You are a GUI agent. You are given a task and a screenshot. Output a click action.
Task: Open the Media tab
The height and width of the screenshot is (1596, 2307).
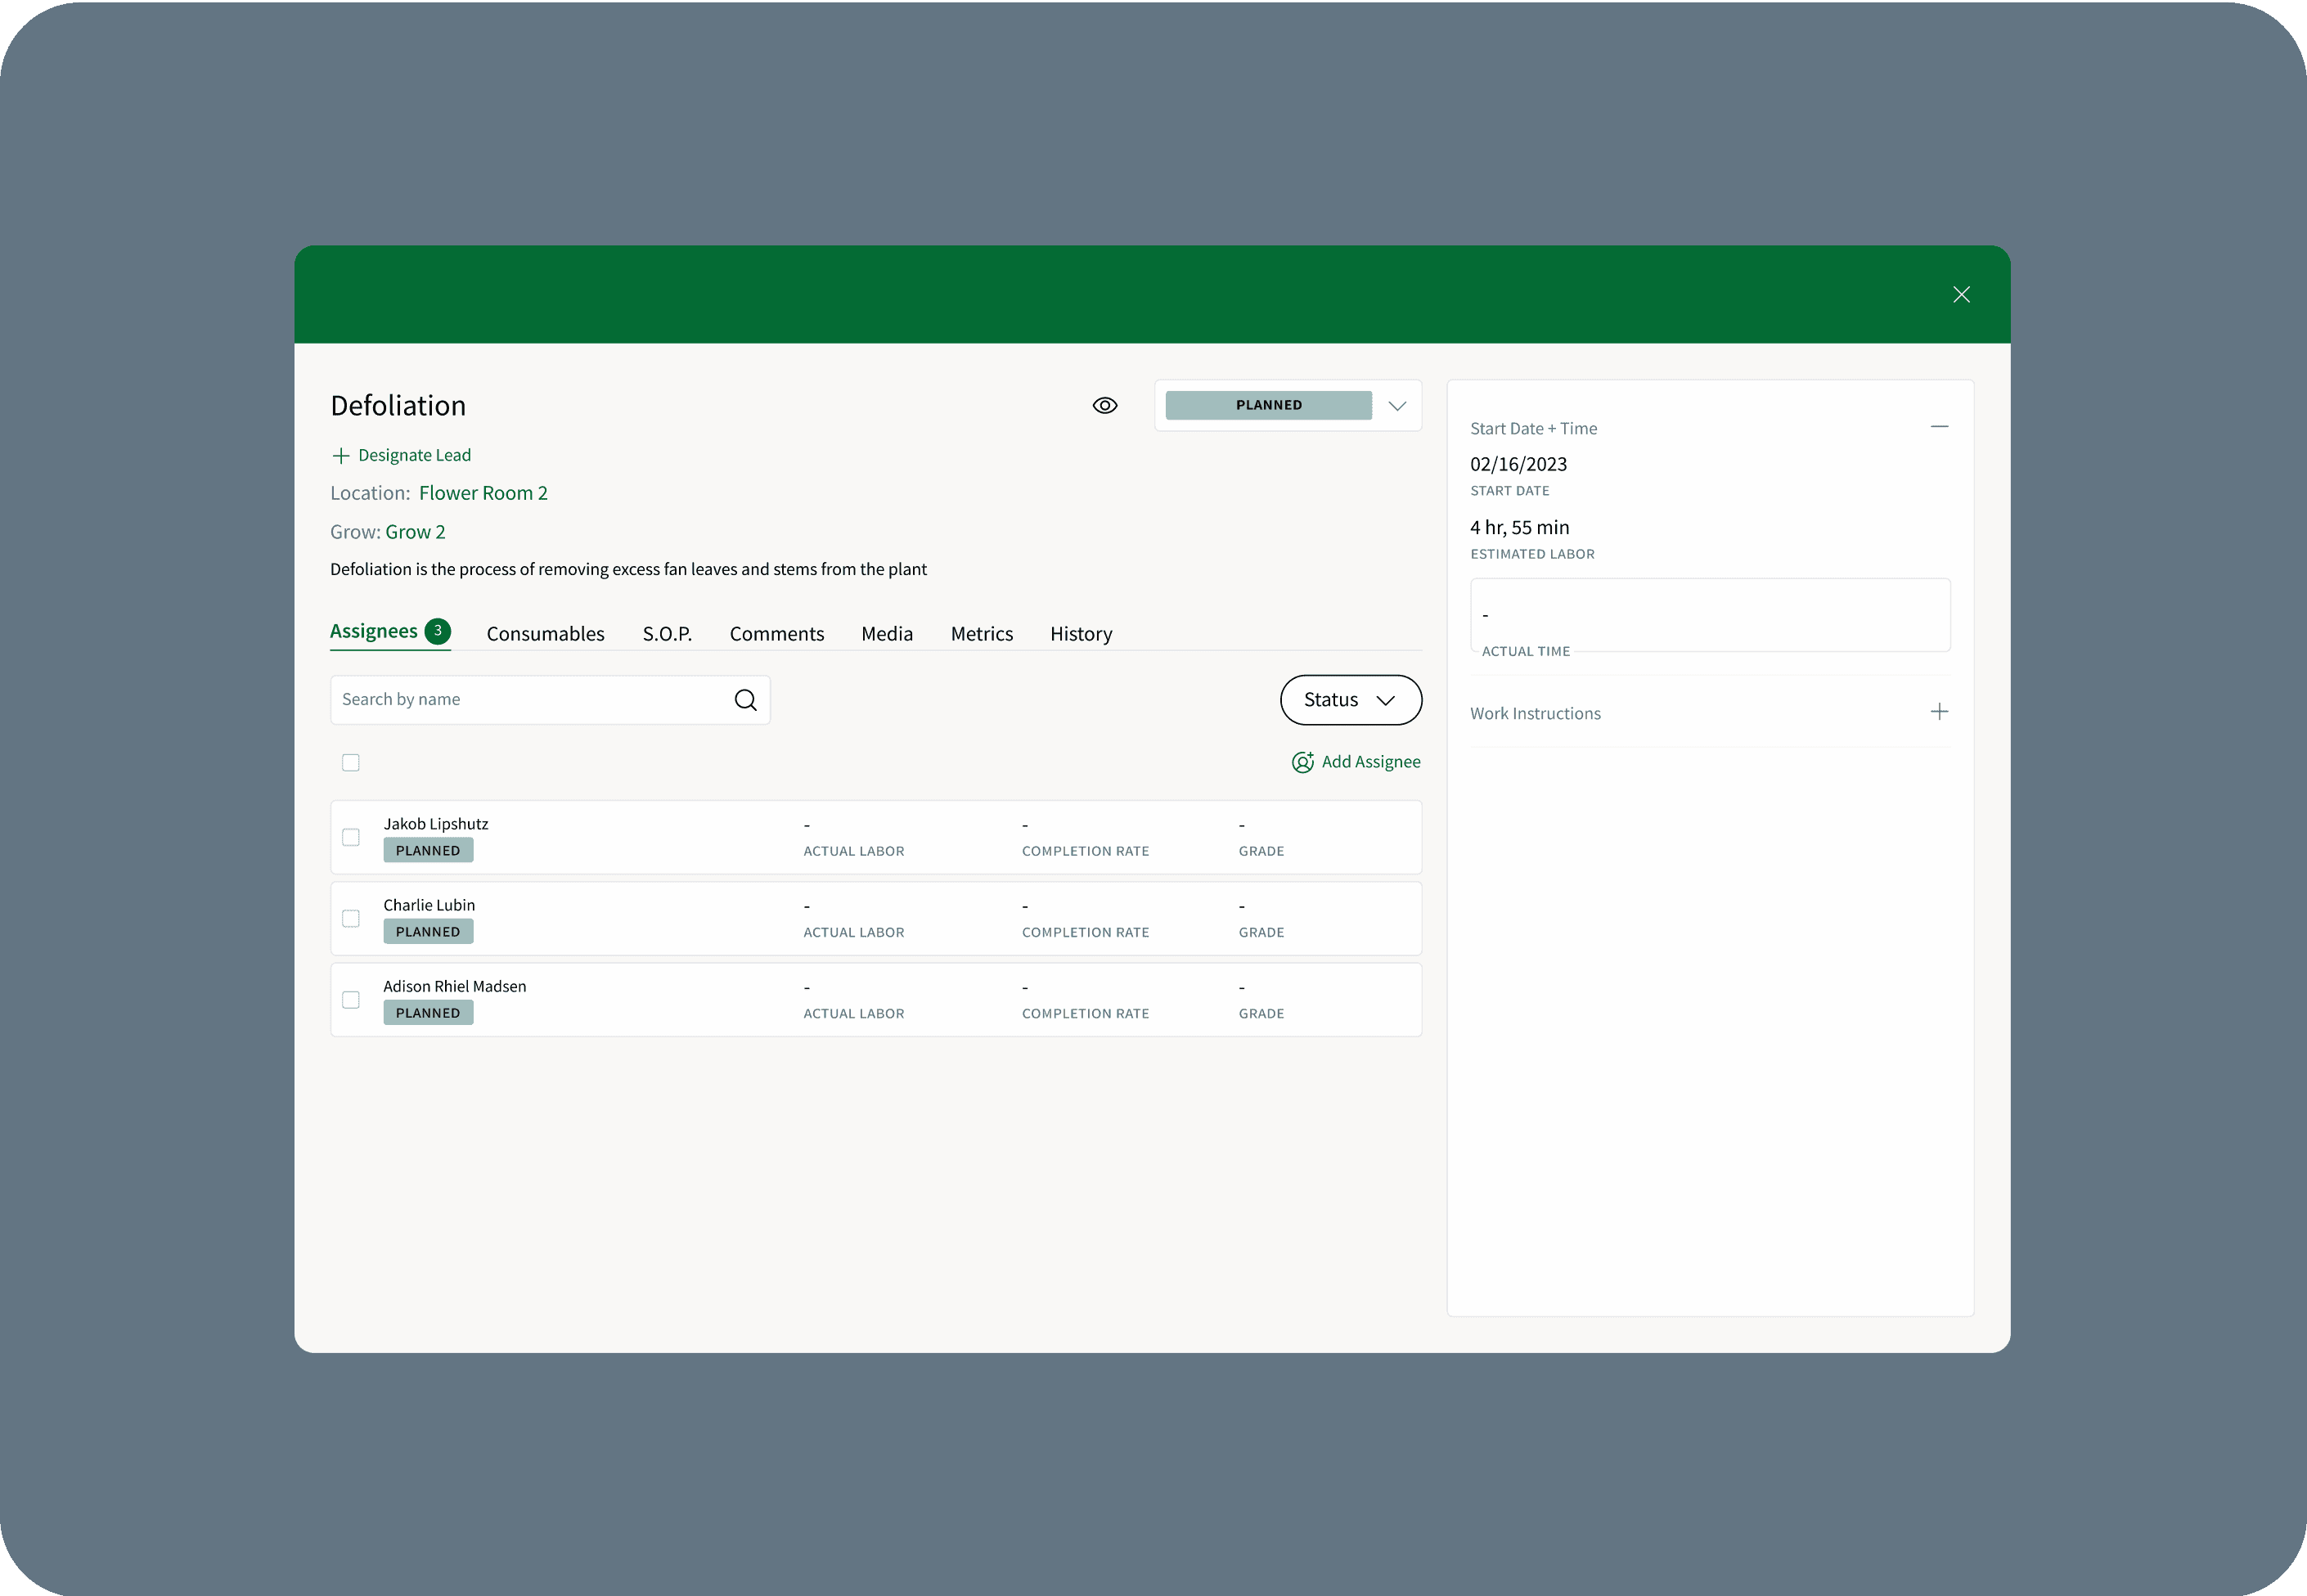coord(887,634)
